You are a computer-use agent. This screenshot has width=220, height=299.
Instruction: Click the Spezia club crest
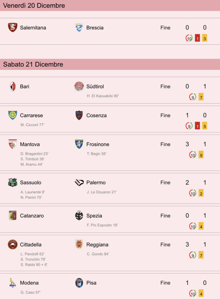click(79, 215)
